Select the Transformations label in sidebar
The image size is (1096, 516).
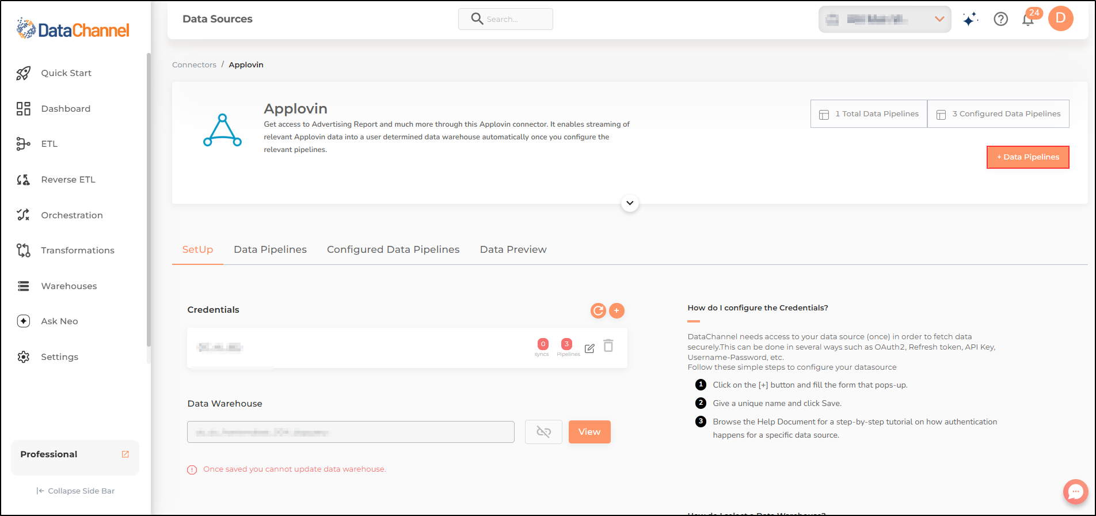(x=78, y=251)
